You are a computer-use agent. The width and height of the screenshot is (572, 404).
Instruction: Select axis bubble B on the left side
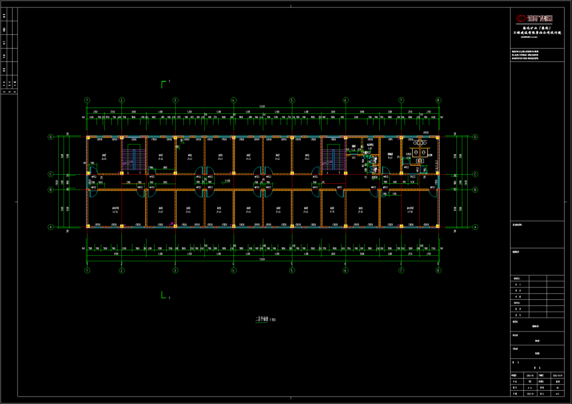click(x=51, y=190)
